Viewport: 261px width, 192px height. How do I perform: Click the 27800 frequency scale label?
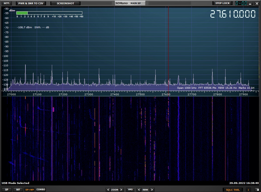tap(217, 94)
